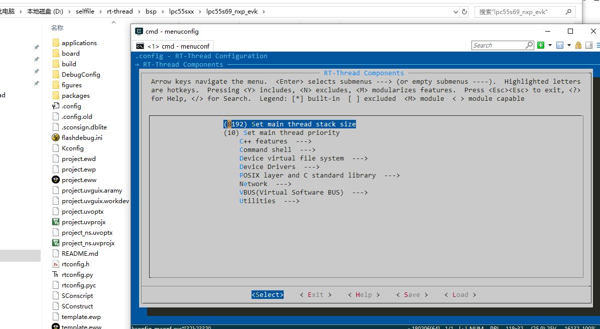Select the Set main thread stack size entry
Screen dimensions: 600x329
[x=290, y=124]
